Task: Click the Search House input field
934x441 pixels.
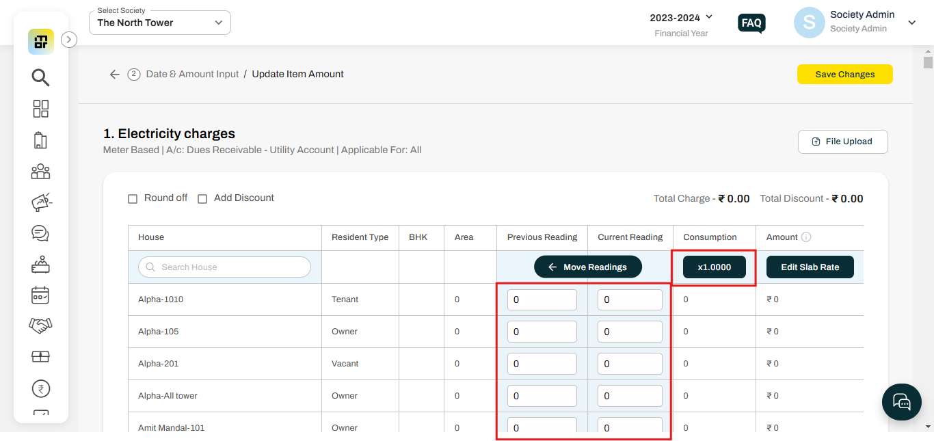Action: tap(224, 267)
